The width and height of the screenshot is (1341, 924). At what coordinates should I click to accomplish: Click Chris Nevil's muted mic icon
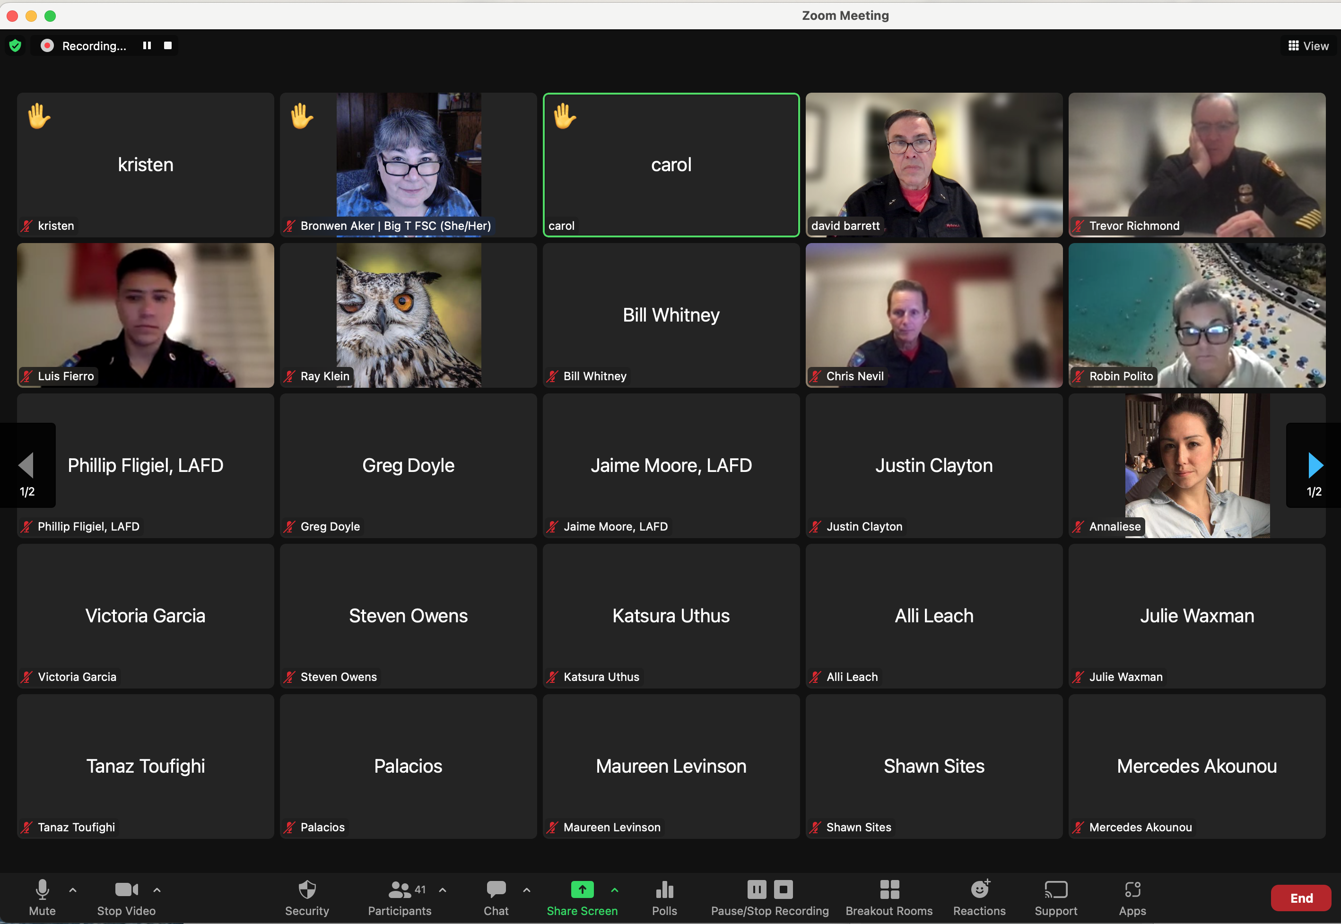(x=816, y=376)
